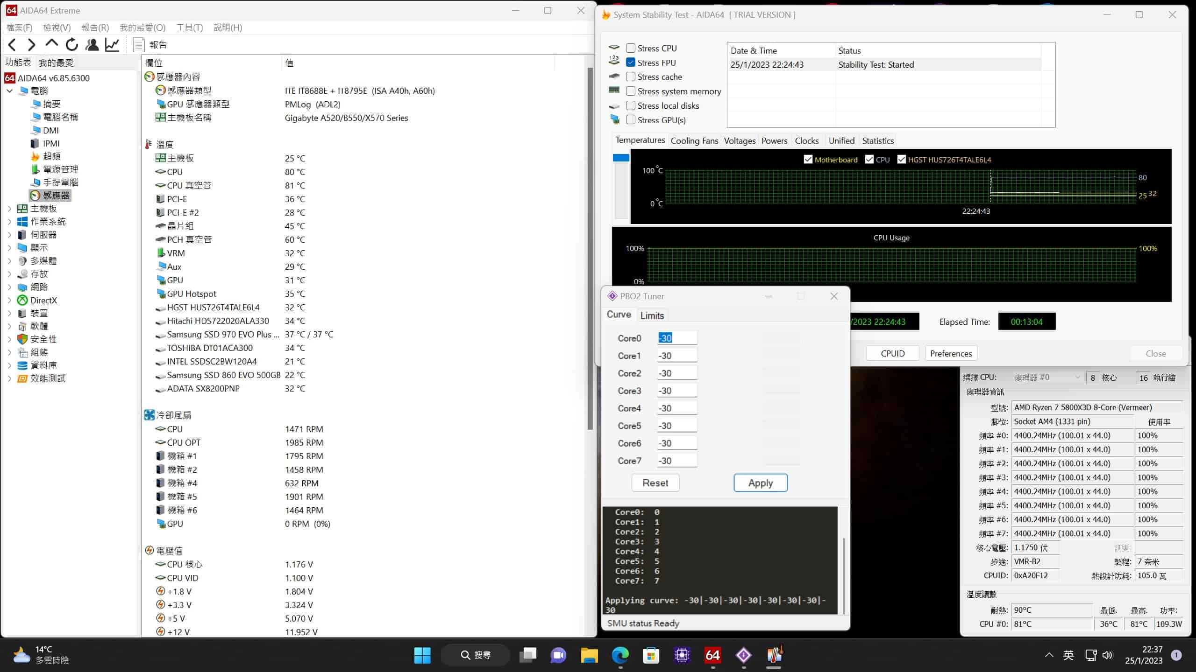The height and width of the screenshot is (672, 1196).
Task: Expand the 多媒體 tree node
Action: pyautogui.click(x=10, y=261)
